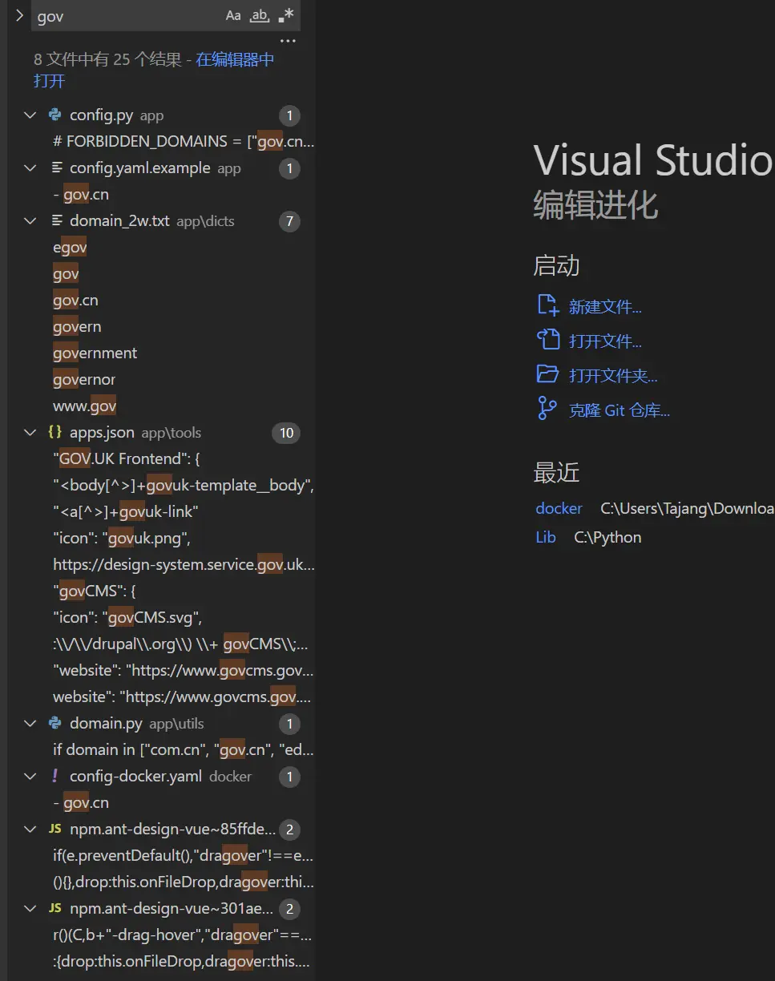Screen dimensions: 775x981
Task: Select the config.py Python file icon
Action: pos(55,115)
